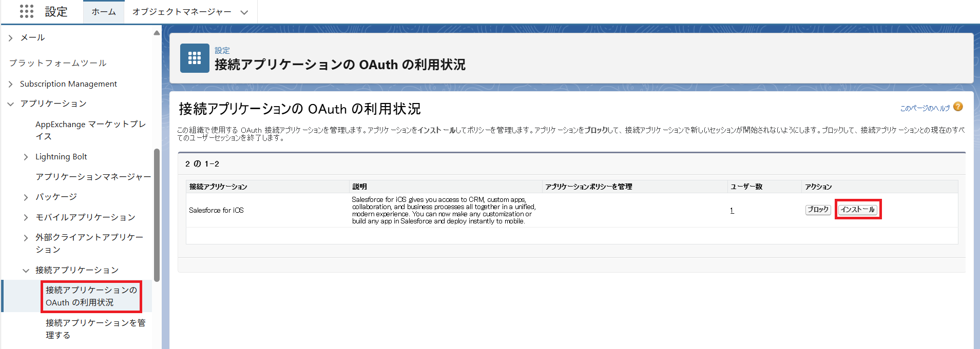Open the user count link 1
This screenshot has height=349, width=980.
[732, 211]
